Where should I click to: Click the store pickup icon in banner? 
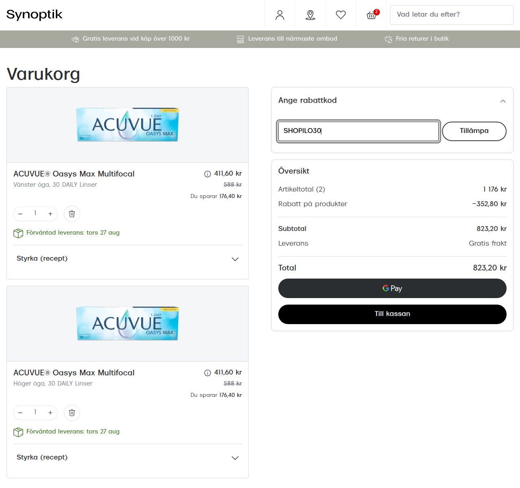tap(240, 39)
